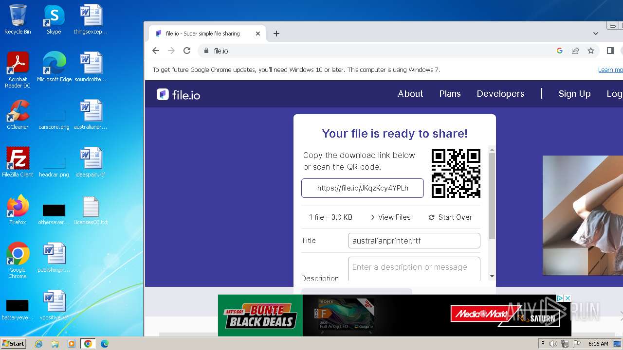Click the '1 file – 3.0 KB' text
The image size is (623, 350).
(x=330, y=217)
